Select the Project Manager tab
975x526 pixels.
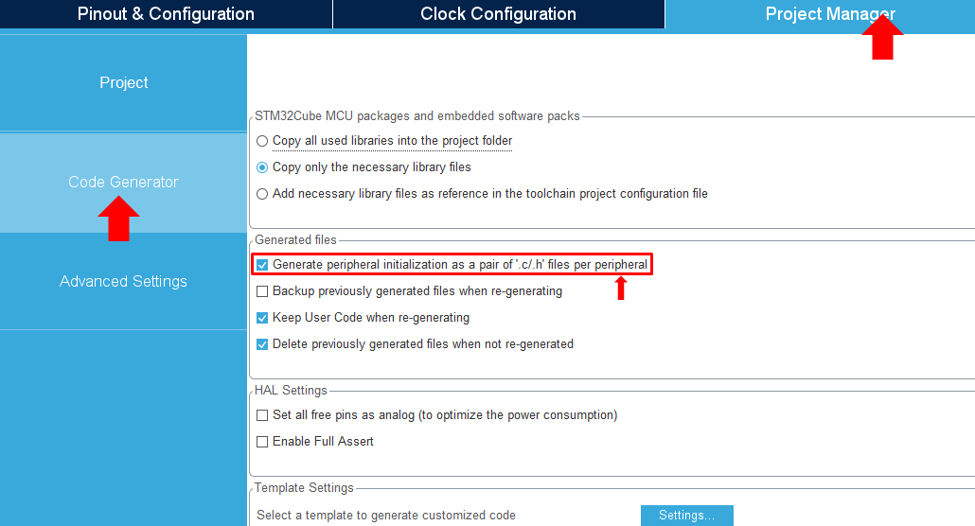tap(820, 14)
